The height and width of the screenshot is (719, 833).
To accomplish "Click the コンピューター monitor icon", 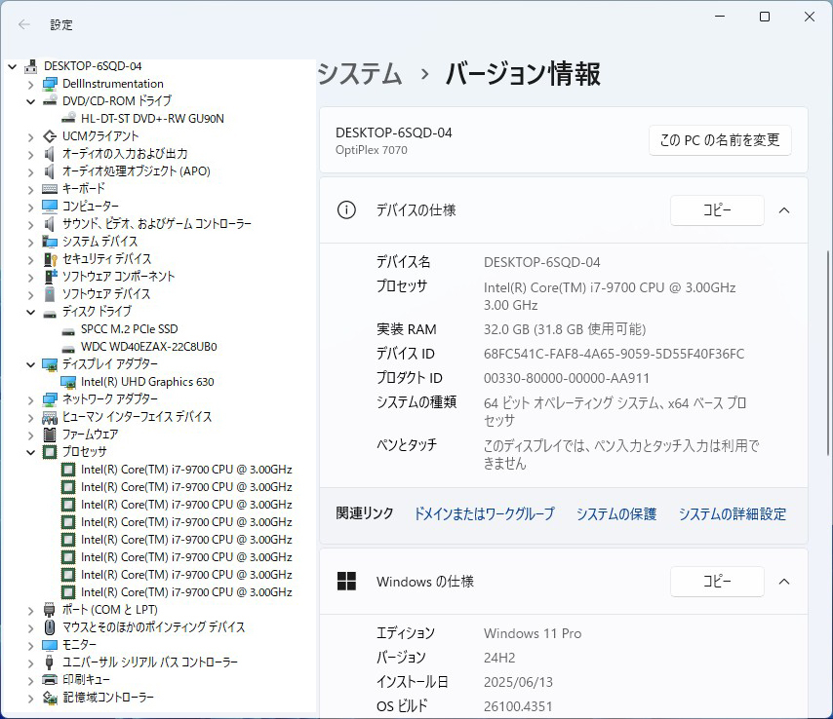I will 50,207.
